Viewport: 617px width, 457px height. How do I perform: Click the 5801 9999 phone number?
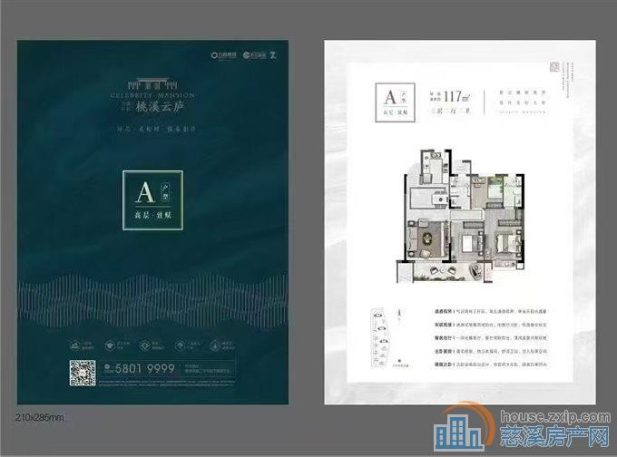point(145,368)
